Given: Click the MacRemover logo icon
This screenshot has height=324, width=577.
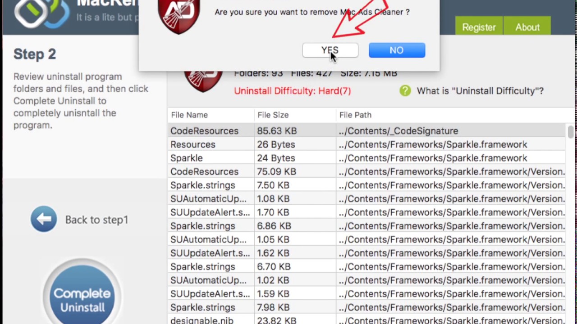Looking at the screenshot, I should [x=42, y=13].
